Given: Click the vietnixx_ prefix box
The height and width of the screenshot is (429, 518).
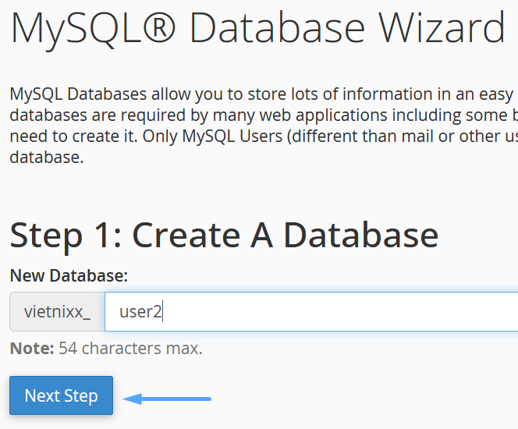Looking at the screenshot, I should pos(57,312).
